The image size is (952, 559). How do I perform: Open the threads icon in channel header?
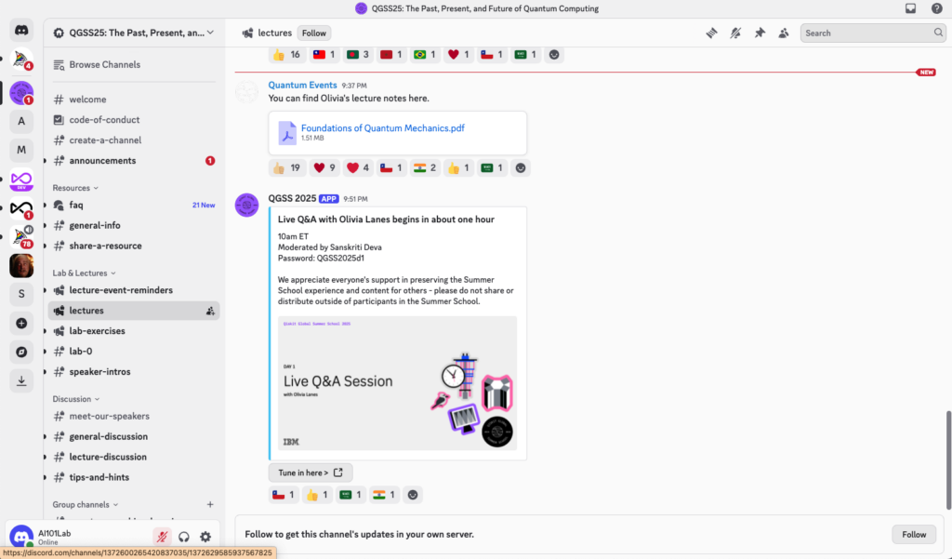tap(711, 33)
